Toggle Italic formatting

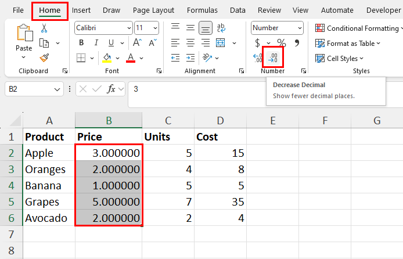coord(96,42)
